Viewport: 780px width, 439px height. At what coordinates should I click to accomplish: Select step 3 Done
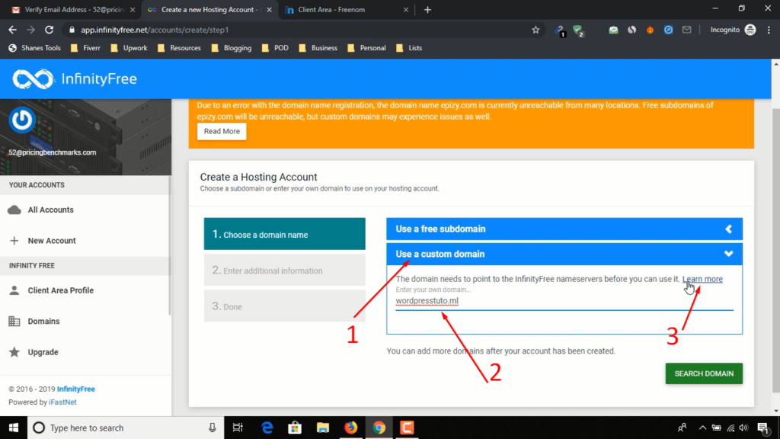[285, 306]
